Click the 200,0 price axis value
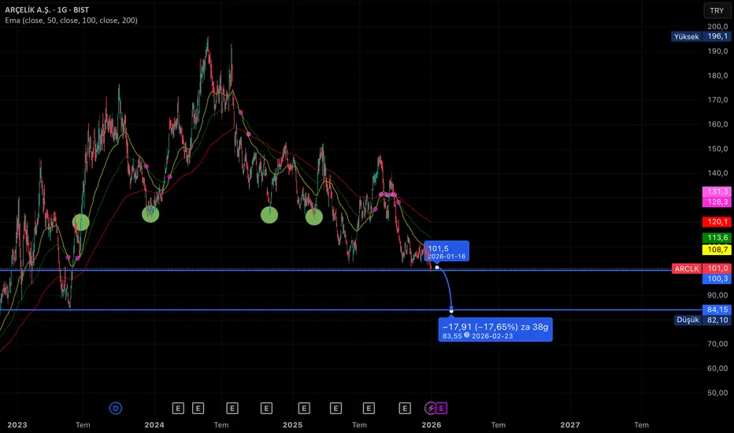The height and width of the screenshot is (433, 734). (x=717, y=26)
